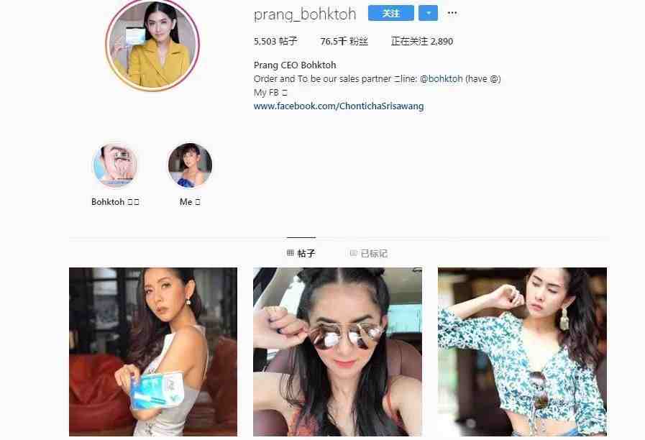645x440 pixels.
Task: Open the Me story highlight
Action: click(190, 165)
